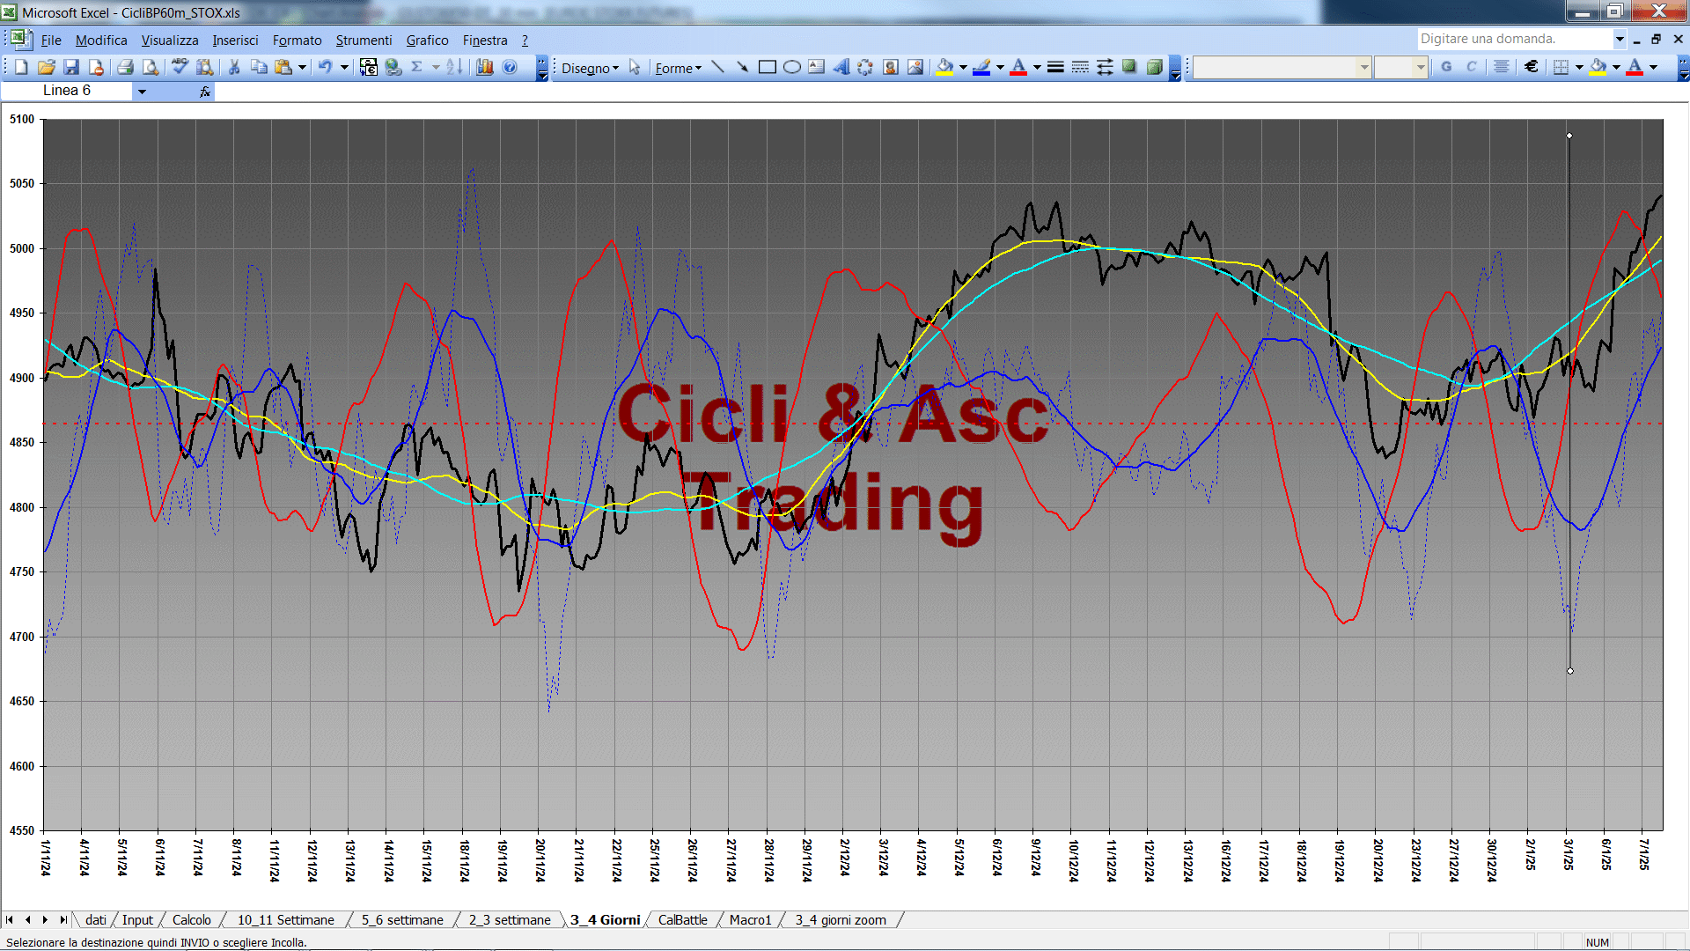Copy selection with the copy icon
This screenshot has height=951, width=1690.
[x=259, y=68]
